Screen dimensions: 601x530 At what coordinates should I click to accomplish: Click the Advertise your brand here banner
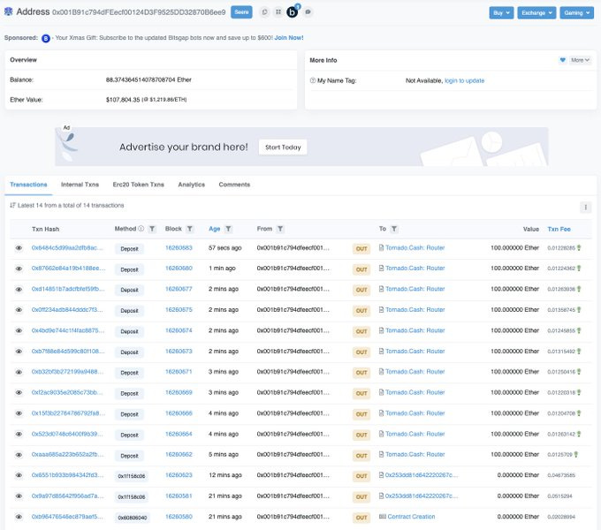click(x=301, y=147)
